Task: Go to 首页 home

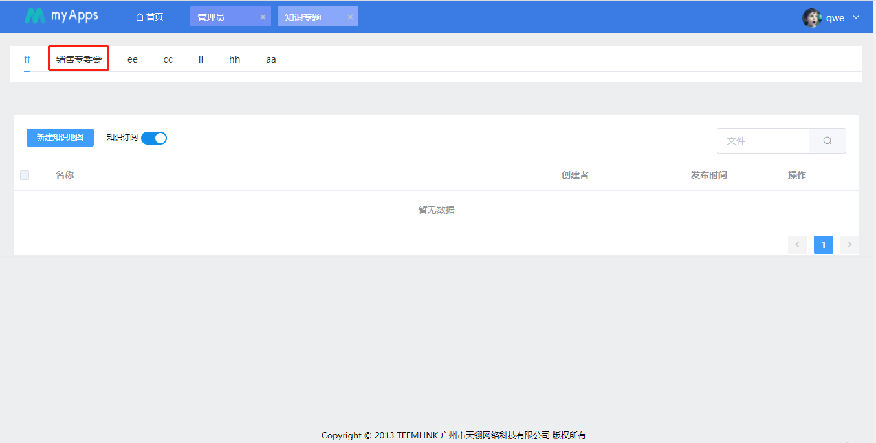Action: pyautogui.click(x=149, y=17)
